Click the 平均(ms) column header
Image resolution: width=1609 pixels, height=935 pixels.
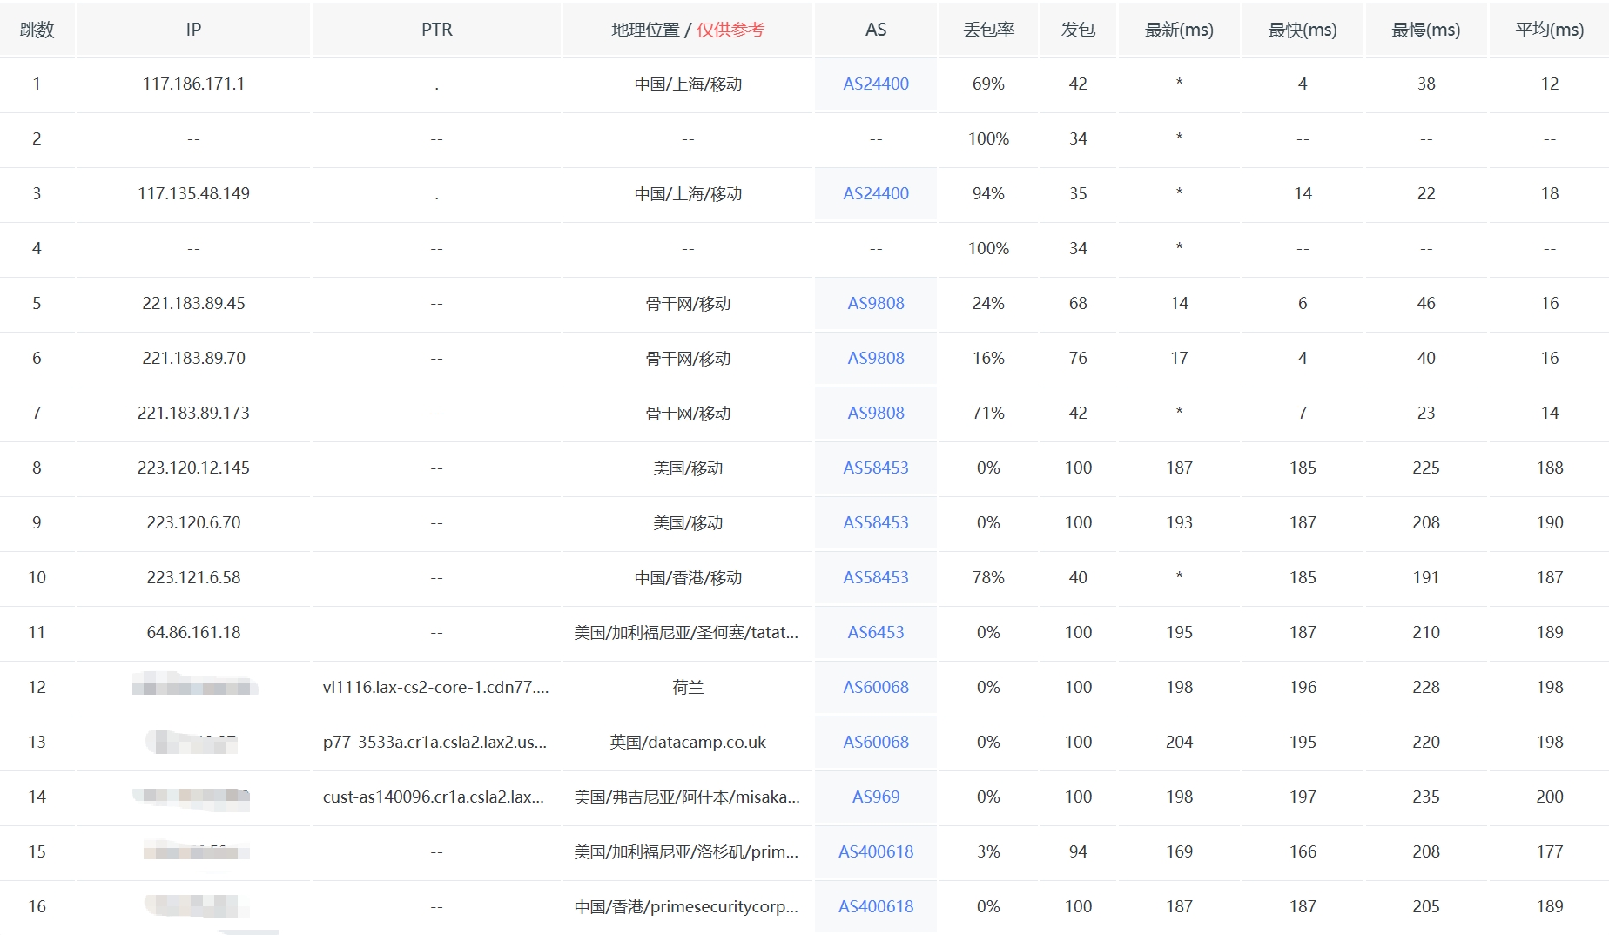tap(1550, 30)
